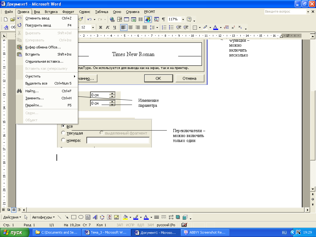Click the Insert Diagram icon

(102, 217)
